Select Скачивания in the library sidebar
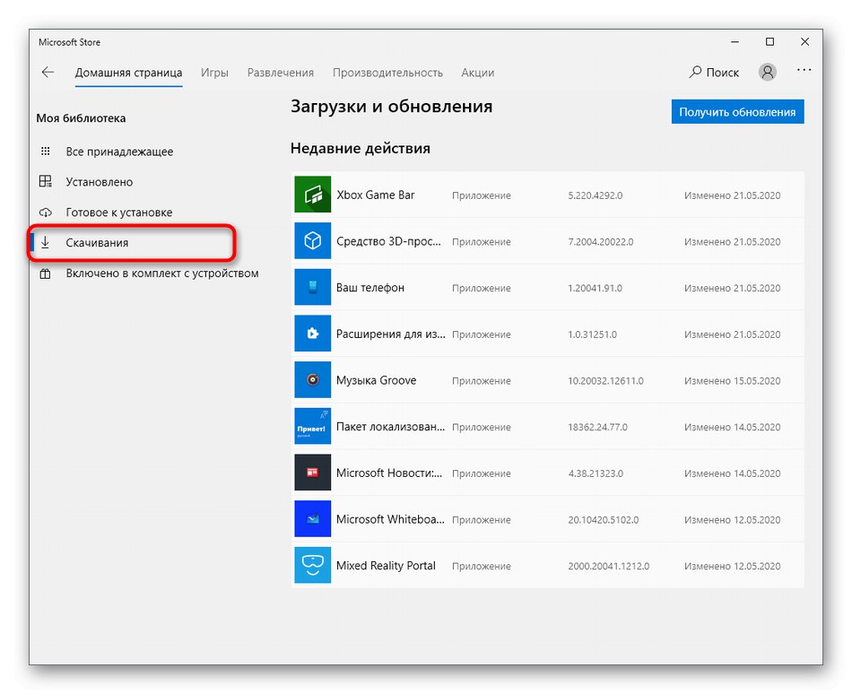This screenshot has width=852, height=694. point(97,243)
